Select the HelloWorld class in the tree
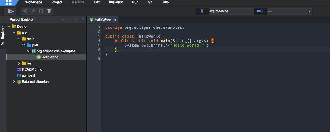Image resolution: width=330 pixels, height=132 pixels. pyautogui.click(x=46, y=57)
